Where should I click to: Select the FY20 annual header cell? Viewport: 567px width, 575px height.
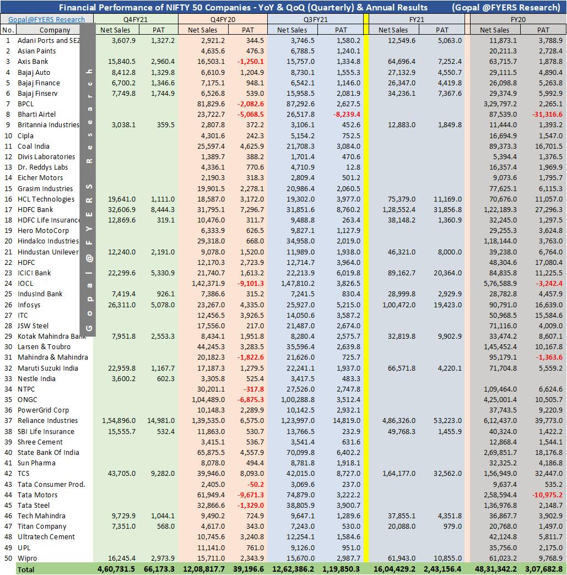(x=518, y=19)
